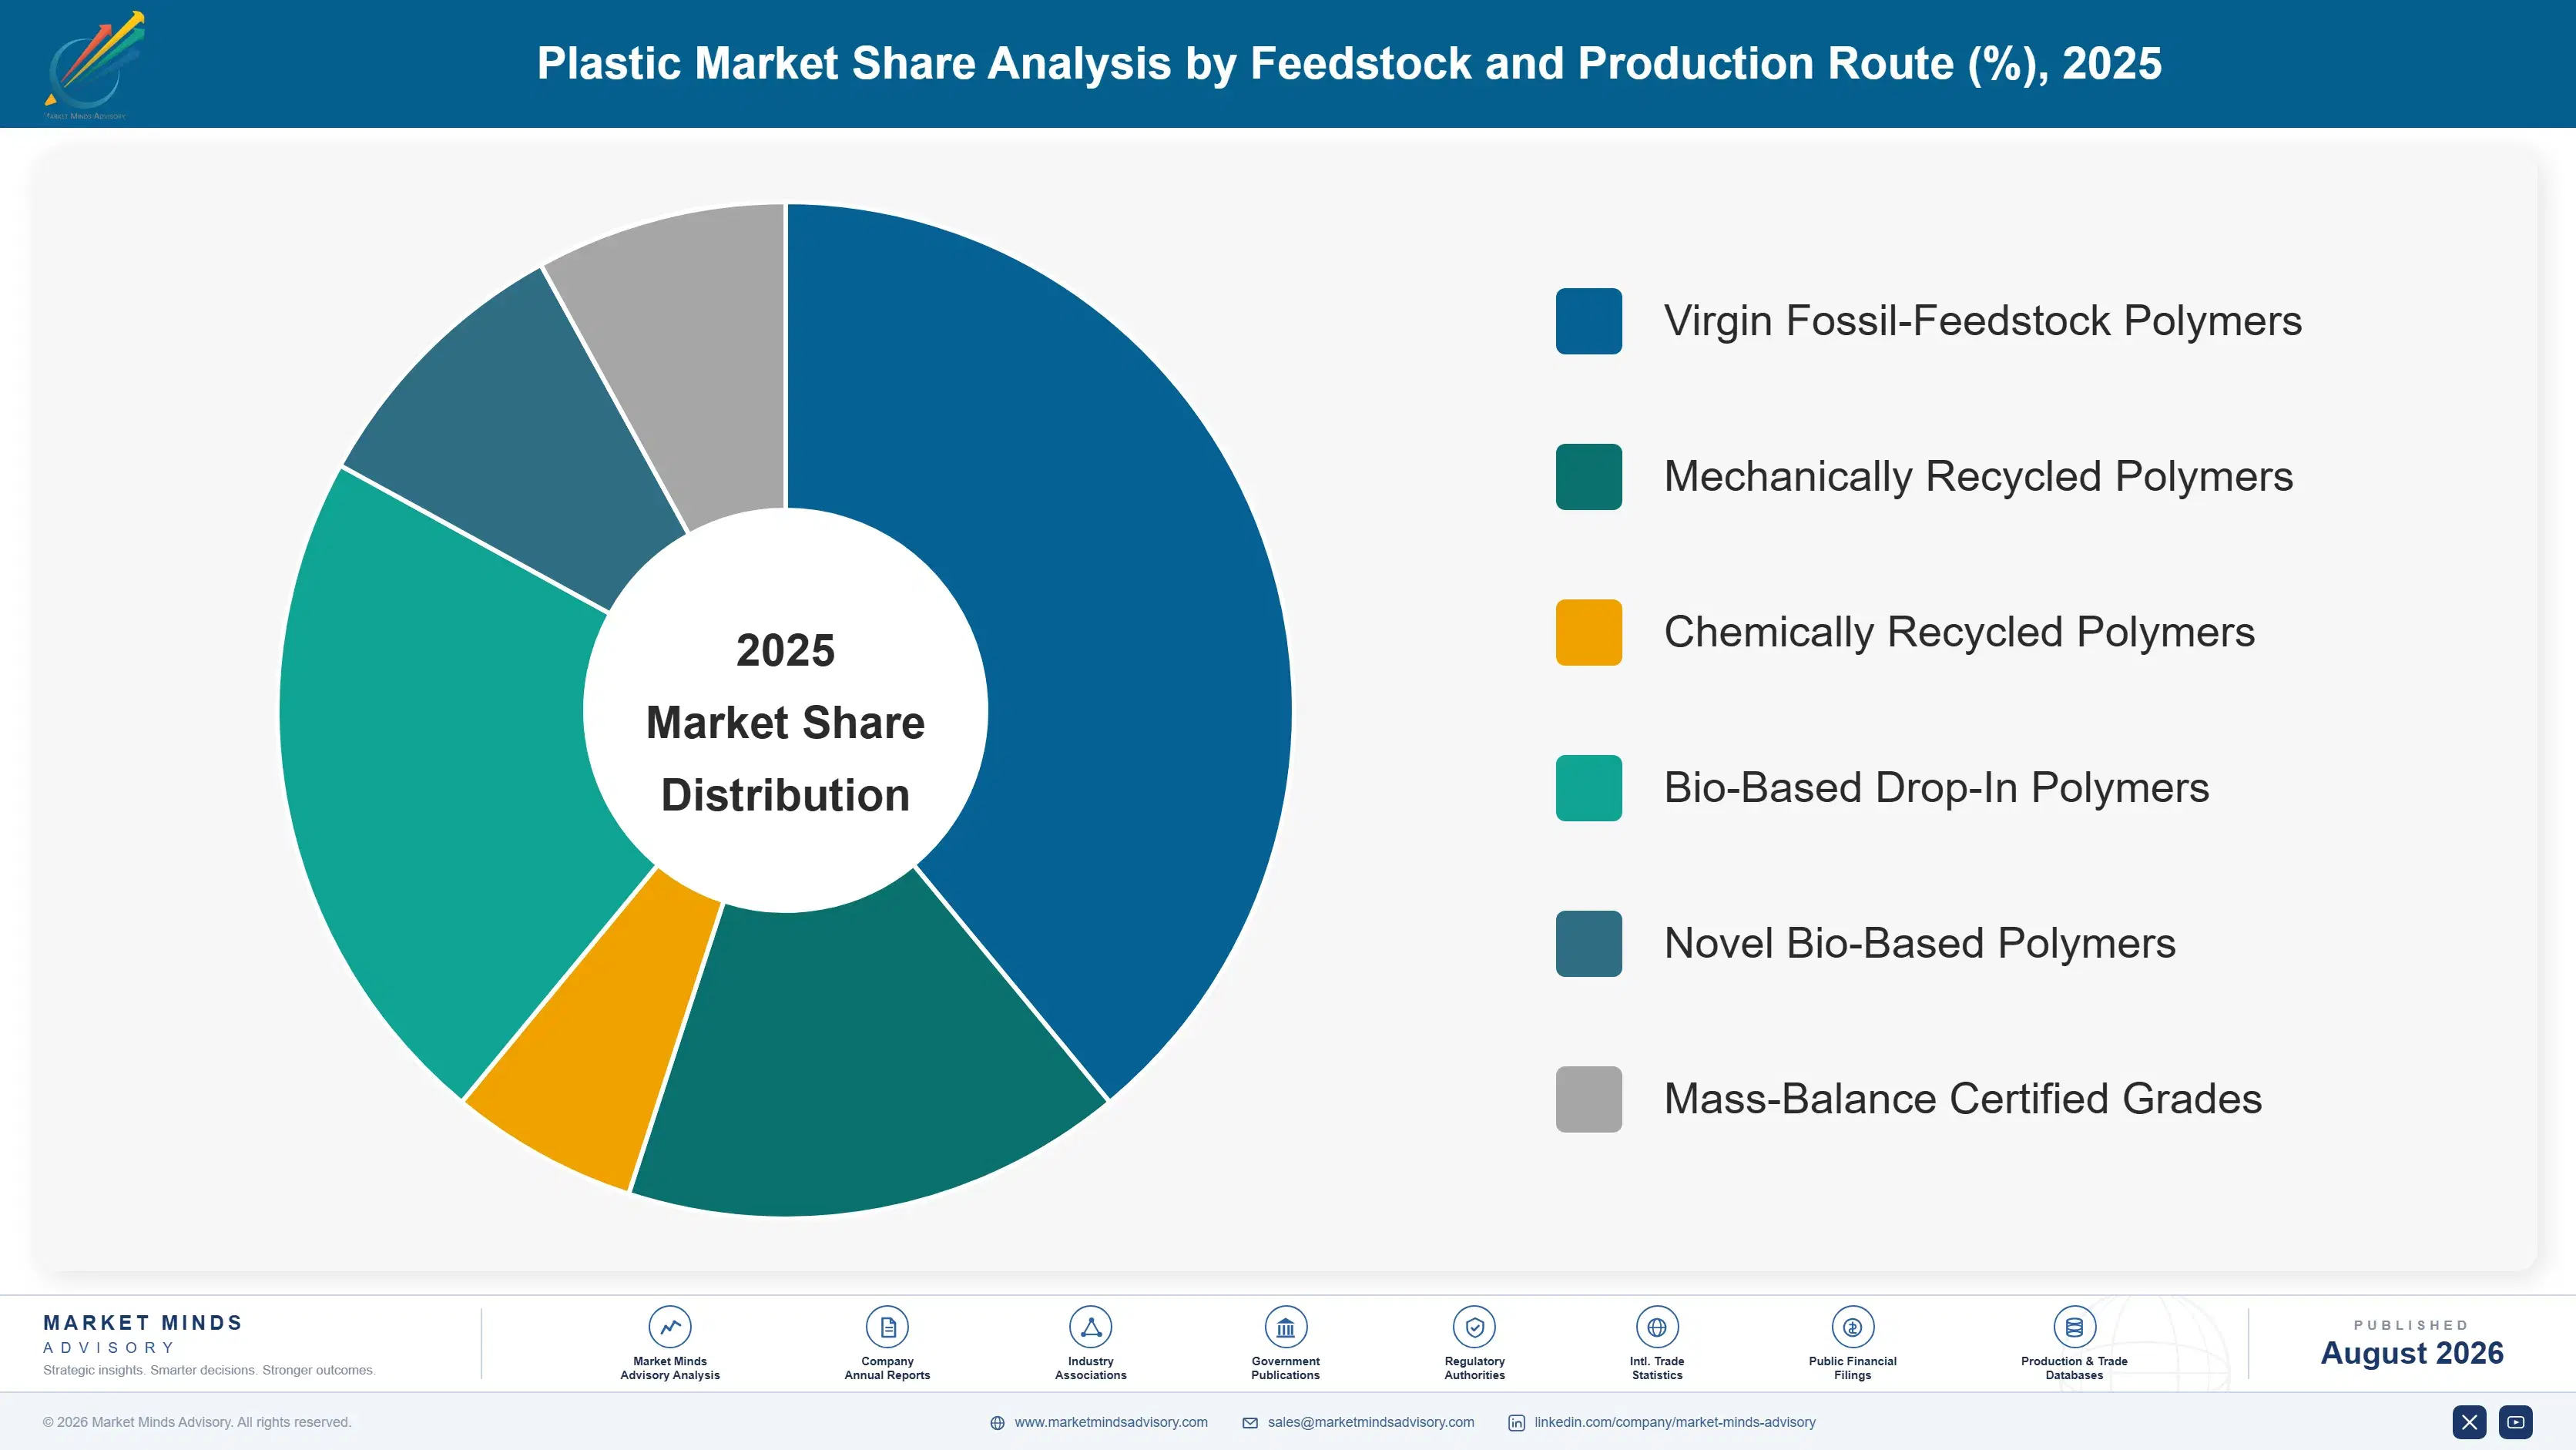The image size is (2576, 1450).
Task: Click the '2025 Market Share Distribution' center text
Action: pyautogui.click(x=785, y=722)
